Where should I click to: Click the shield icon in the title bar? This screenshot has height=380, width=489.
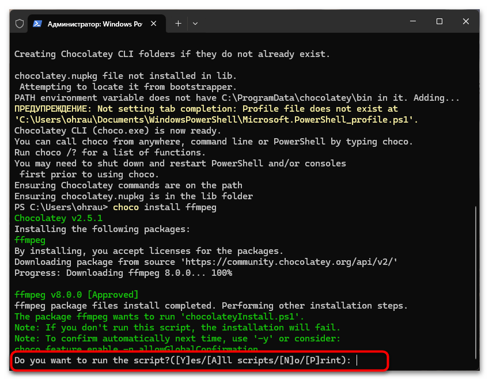tap(20, 22)
